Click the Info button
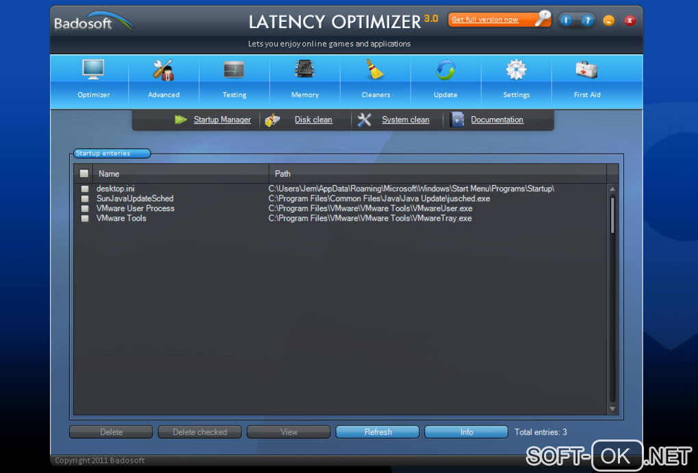The height and width of the screenshot is (473, 698). click(x=466, y=432)
